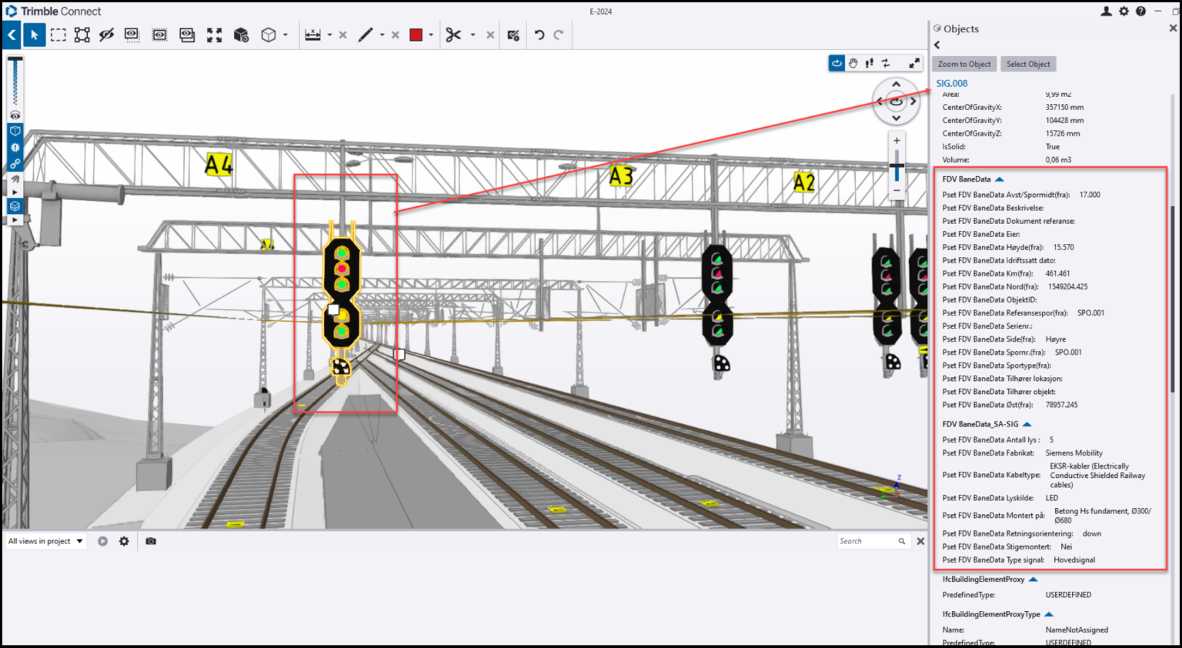The width and height of the screenshot is (1182, 648).
Task: Click inside the Search field
Action: coord(870,541)
